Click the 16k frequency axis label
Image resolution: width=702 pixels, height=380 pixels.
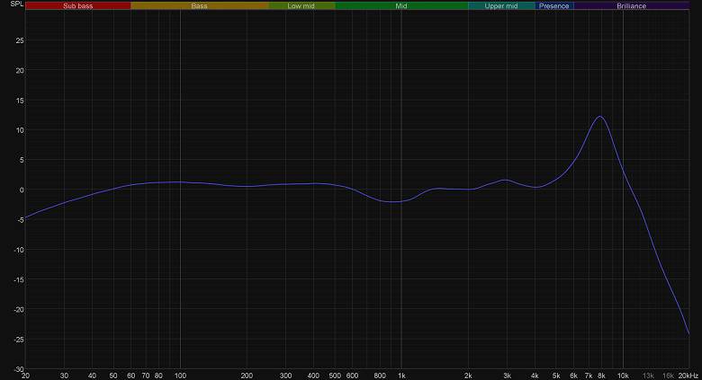click(x=668, y=376)
